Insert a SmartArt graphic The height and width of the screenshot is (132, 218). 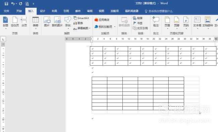(x=81, y=18)
